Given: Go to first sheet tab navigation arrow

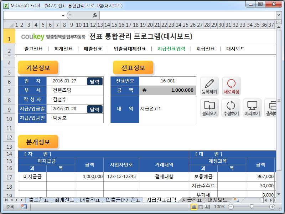Looking at the screenshot, I should [6, 200].
